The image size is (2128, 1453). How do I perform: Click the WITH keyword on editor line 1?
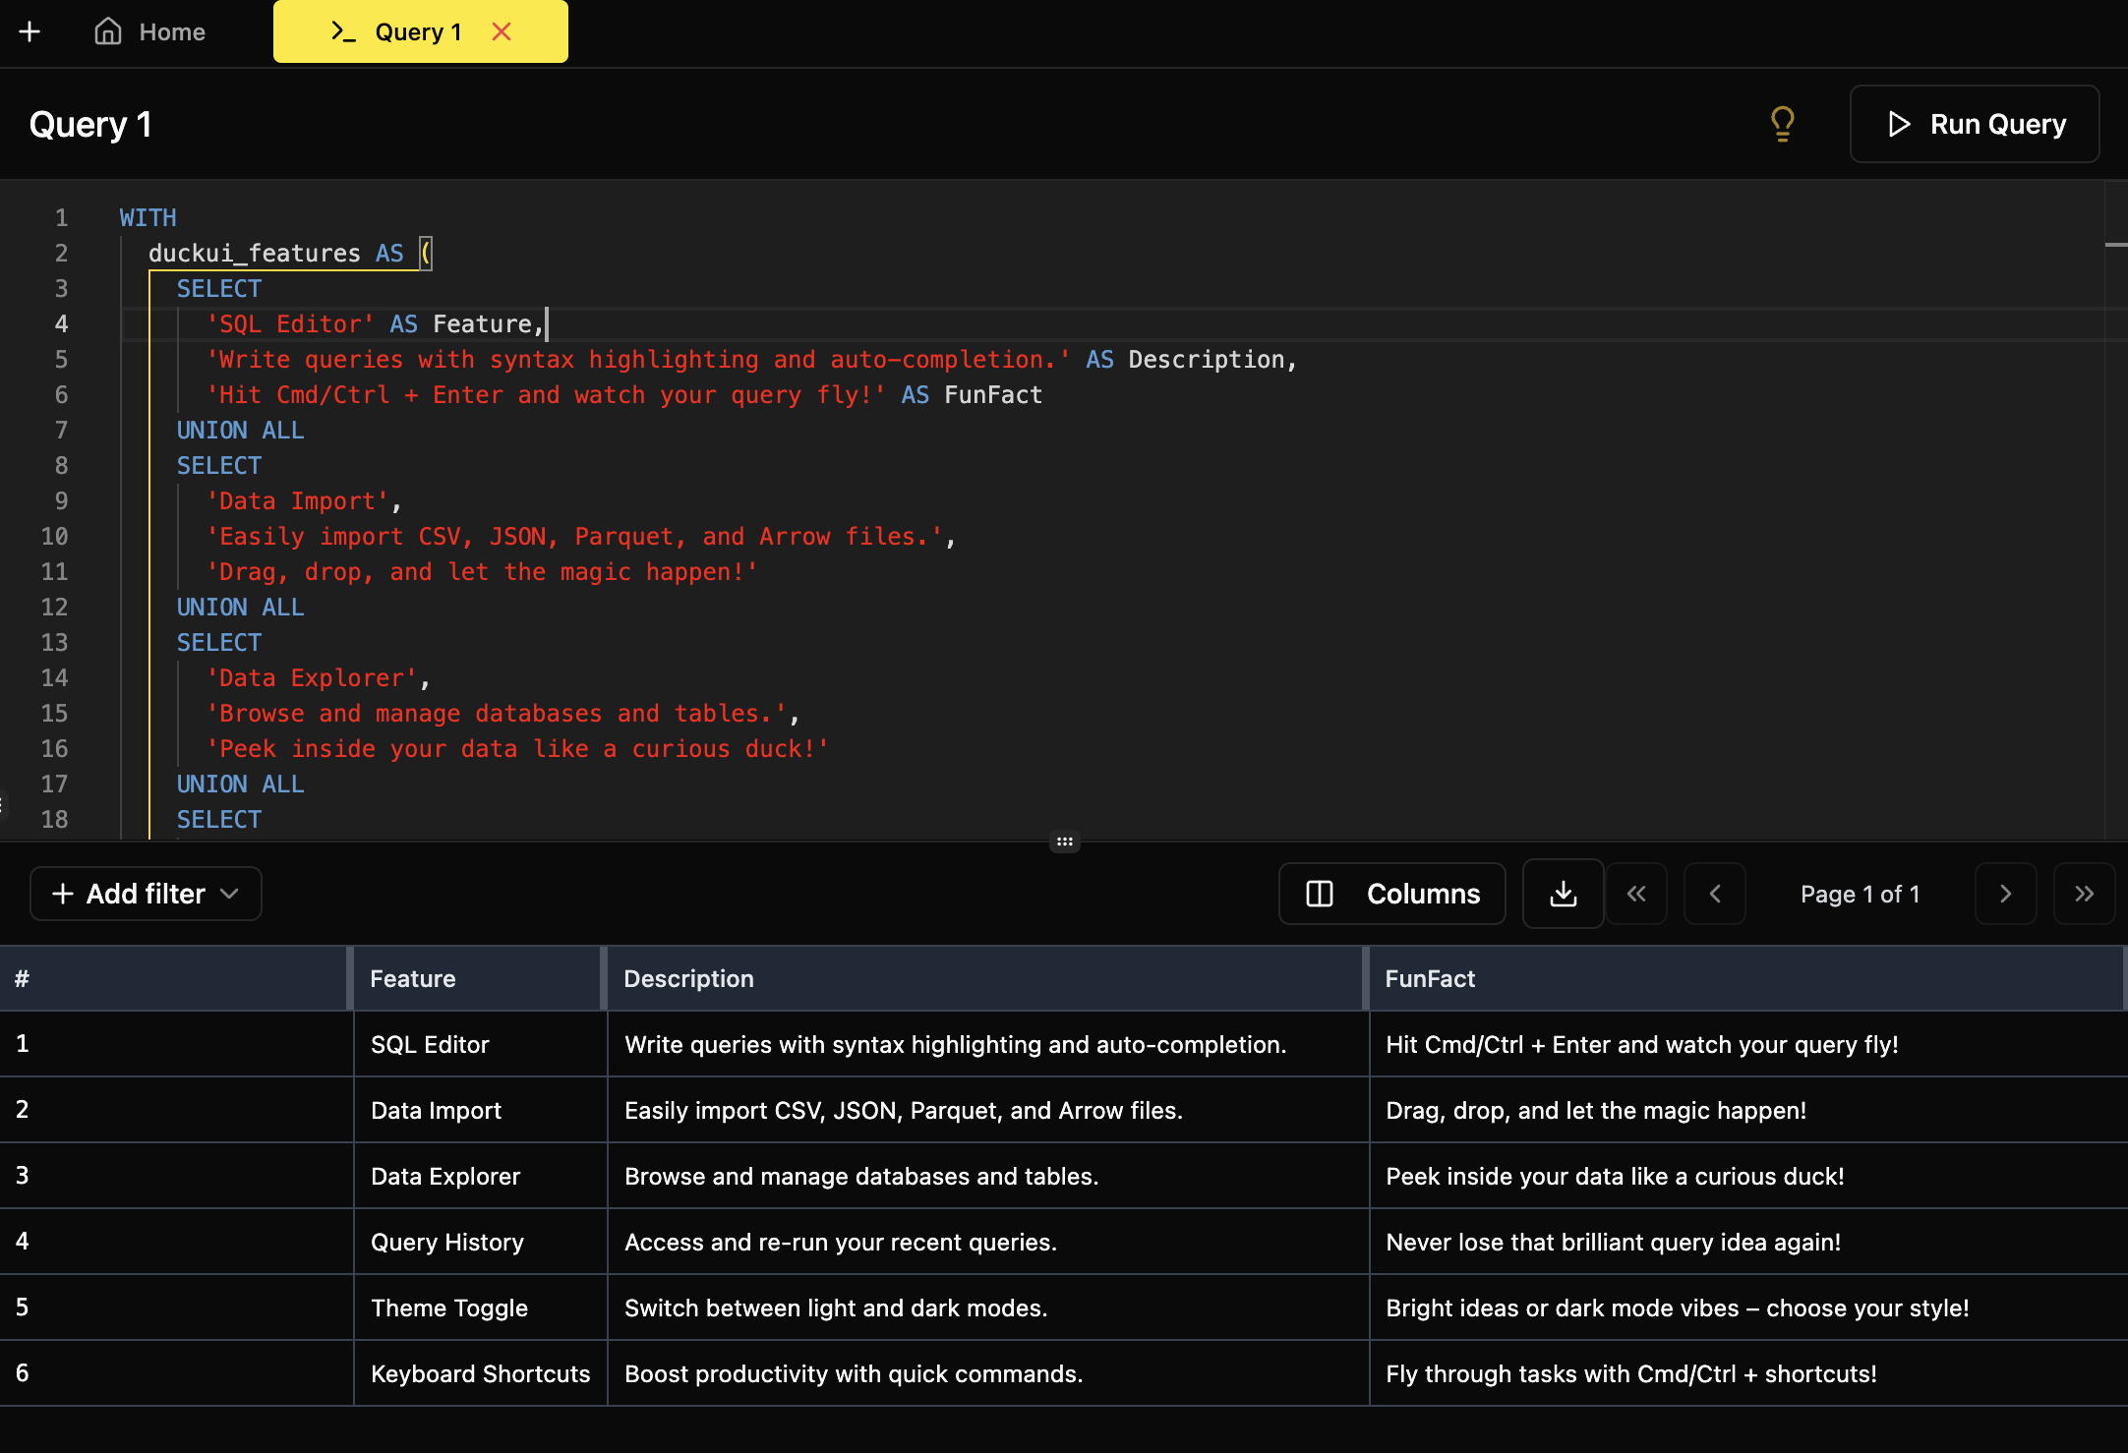point(148,217)
